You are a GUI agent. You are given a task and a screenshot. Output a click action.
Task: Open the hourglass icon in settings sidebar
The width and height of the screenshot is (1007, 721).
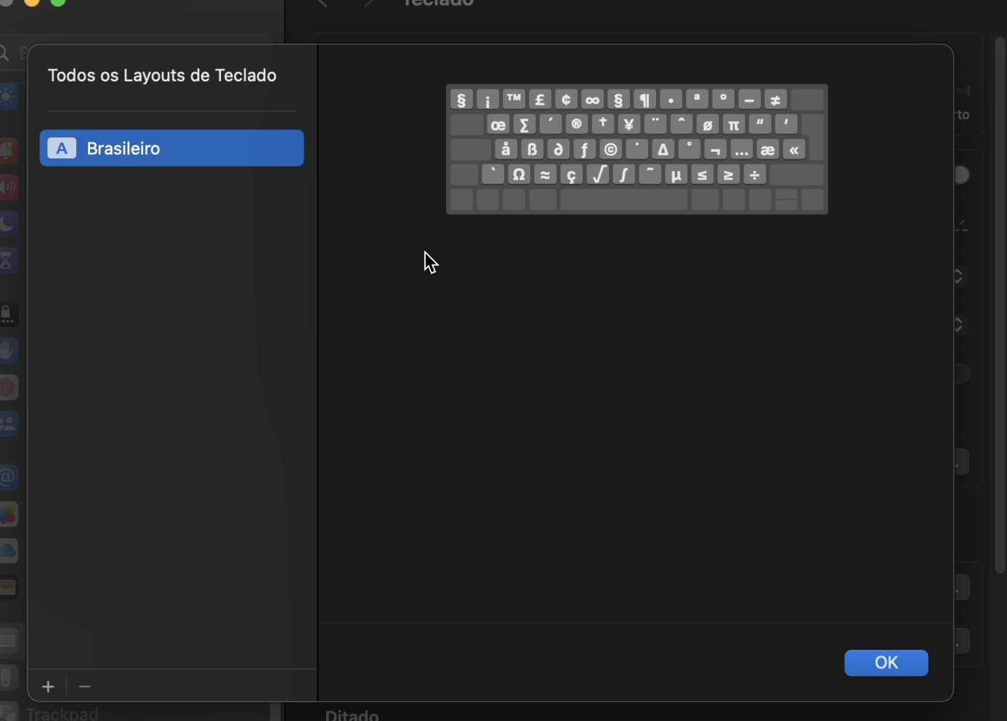coord(7,260)
